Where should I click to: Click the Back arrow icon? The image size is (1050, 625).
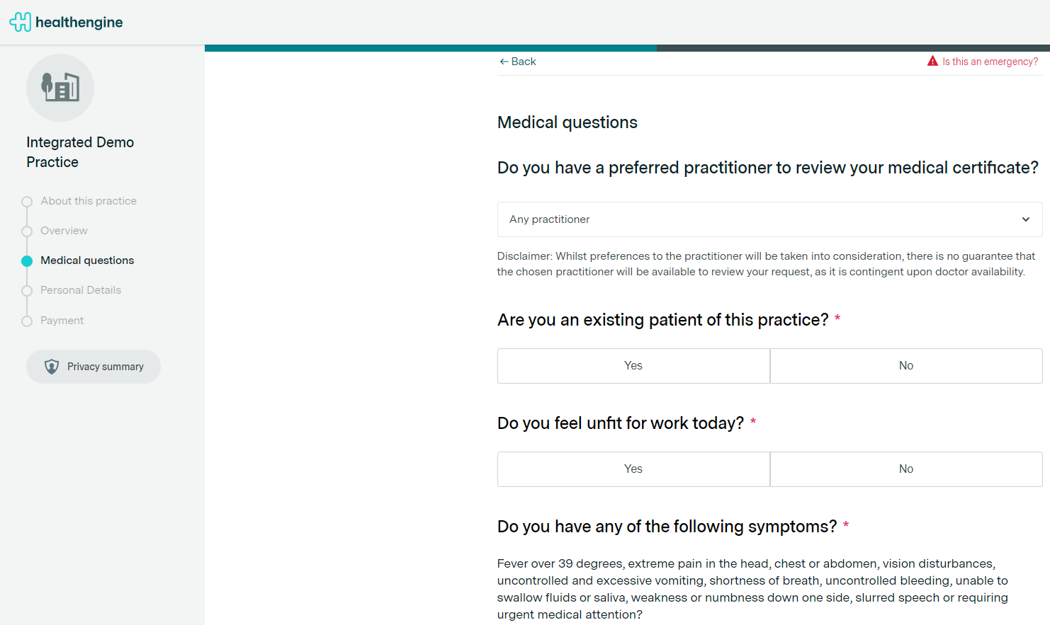[x=504, y=62]
